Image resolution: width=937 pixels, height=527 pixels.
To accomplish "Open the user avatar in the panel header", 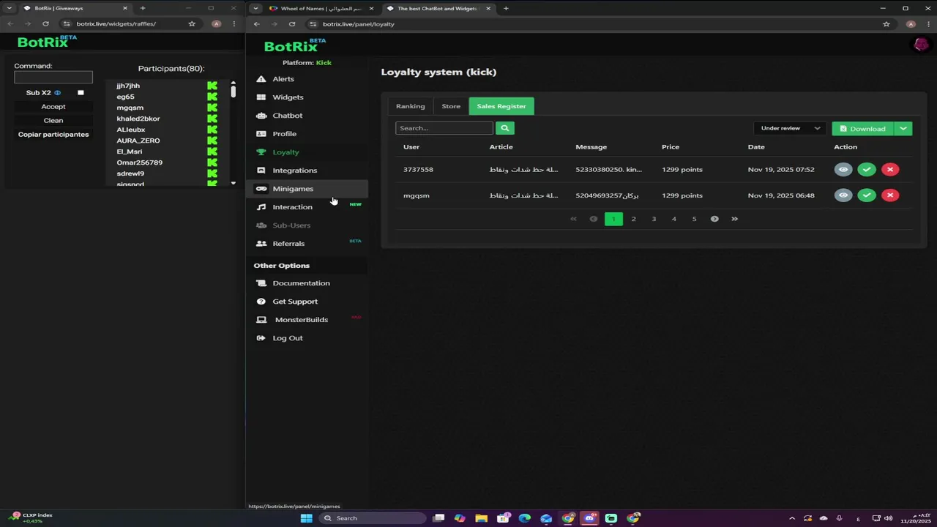I will (x=921, y=45).
